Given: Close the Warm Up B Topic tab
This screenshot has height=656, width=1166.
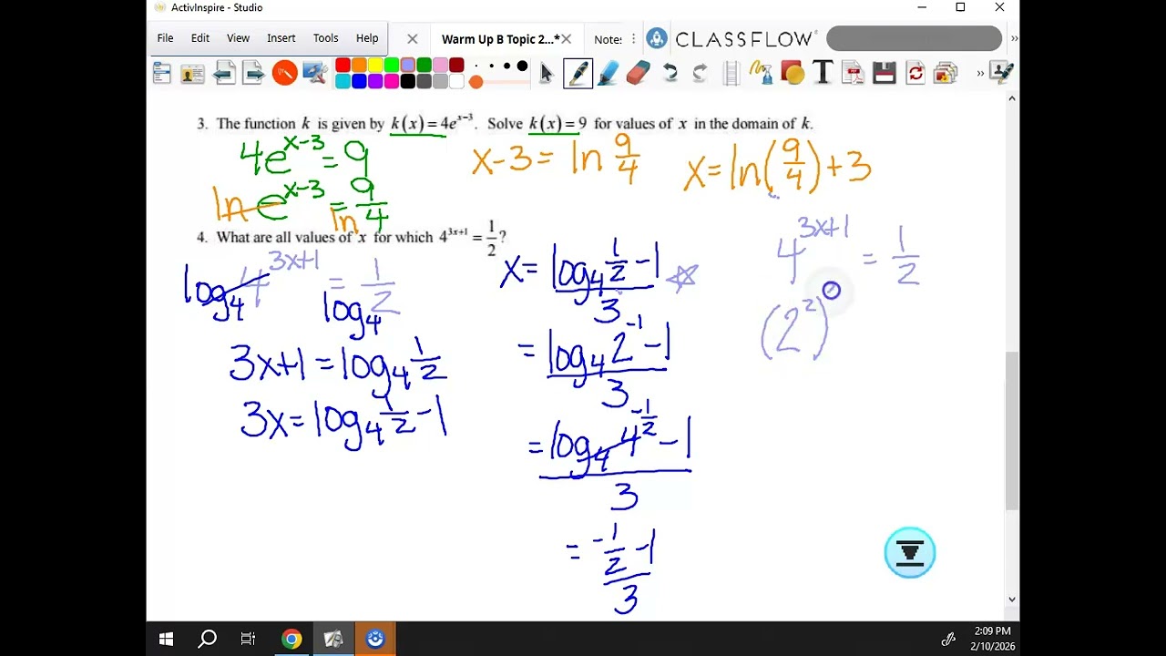Looking at the screenshot, I should 567,39.
